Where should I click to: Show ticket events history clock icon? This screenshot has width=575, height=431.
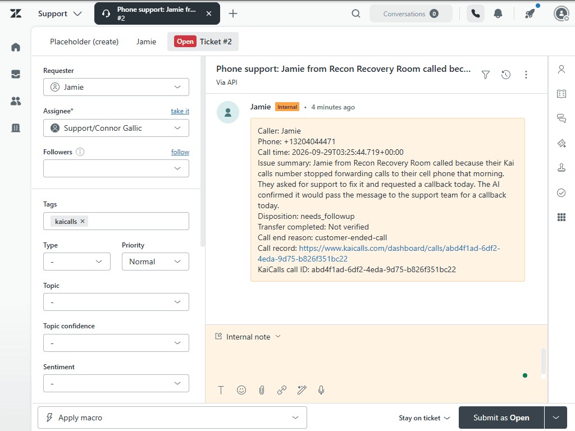point(506,75)
